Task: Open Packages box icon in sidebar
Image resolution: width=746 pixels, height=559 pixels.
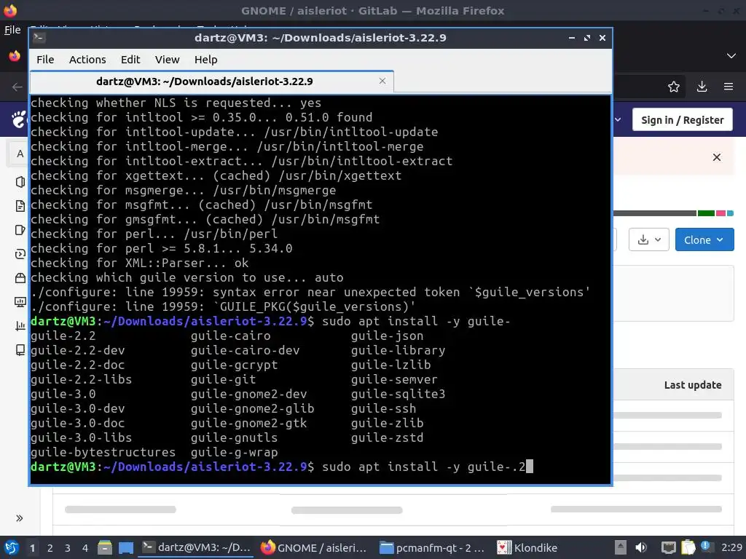Action: (x=20, y=278)
